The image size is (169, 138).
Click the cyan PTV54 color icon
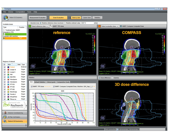[8, 84]
